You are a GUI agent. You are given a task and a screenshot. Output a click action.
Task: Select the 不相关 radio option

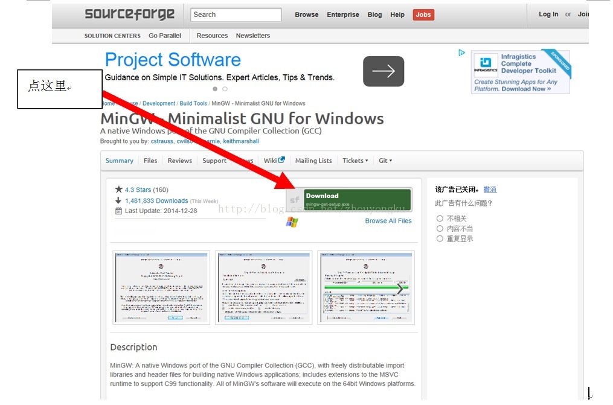point(440,218)
